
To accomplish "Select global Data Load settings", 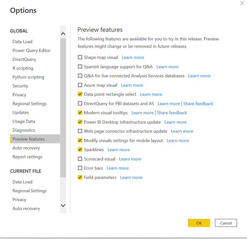I will (35, 41).
